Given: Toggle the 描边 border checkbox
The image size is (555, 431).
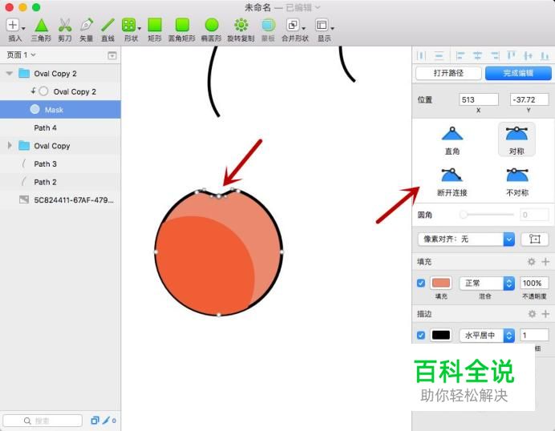Looking at the screenshot, I should (x=421, y=335).
